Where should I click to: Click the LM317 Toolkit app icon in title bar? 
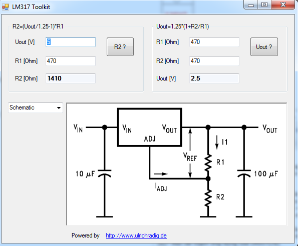point(6,7)
